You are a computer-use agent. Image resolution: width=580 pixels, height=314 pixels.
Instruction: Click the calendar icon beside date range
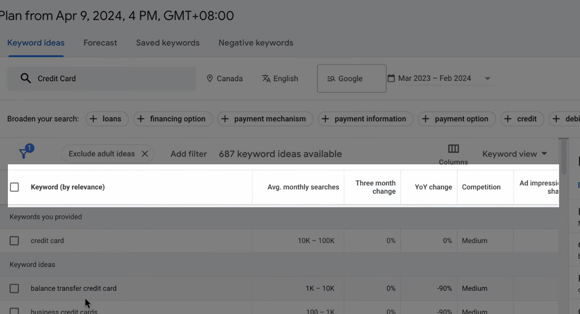[x=391, y=78]
